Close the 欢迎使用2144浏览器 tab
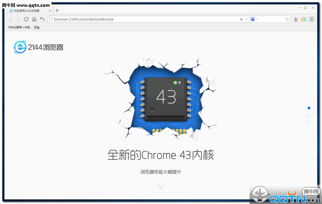 point(50,11)
